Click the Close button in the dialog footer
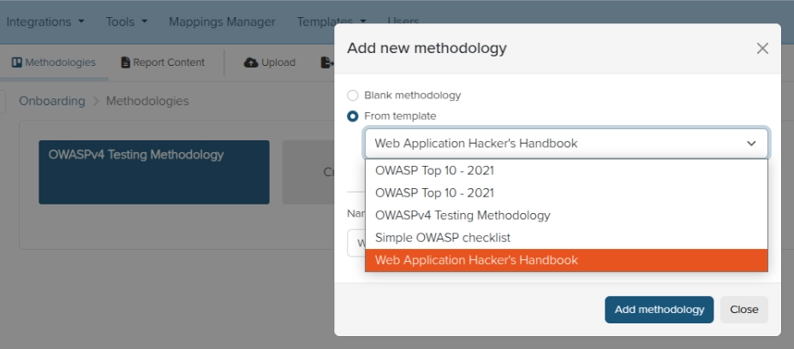This screenshot has height=349, width=794. coord(743,310)
